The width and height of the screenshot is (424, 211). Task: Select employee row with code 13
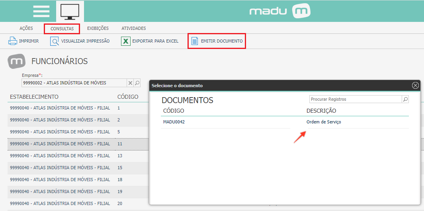click(78, 156)
